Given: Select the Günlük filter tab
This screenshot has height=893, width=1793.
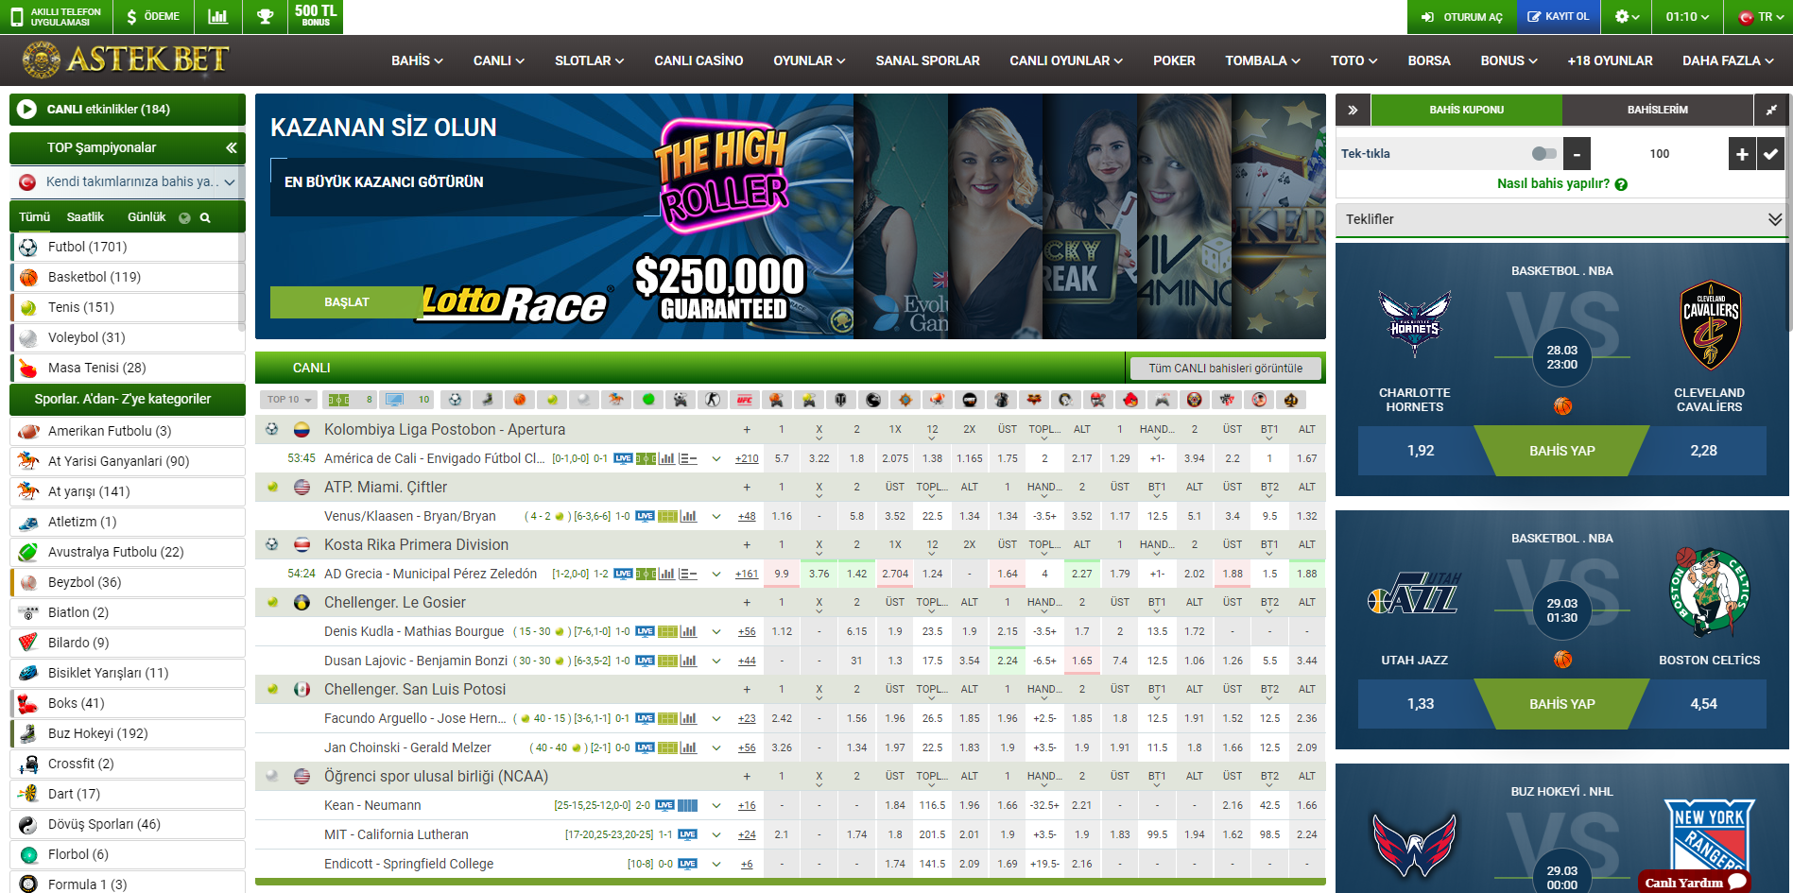Looking at the screenshot, I should click(x=147, y=217).
